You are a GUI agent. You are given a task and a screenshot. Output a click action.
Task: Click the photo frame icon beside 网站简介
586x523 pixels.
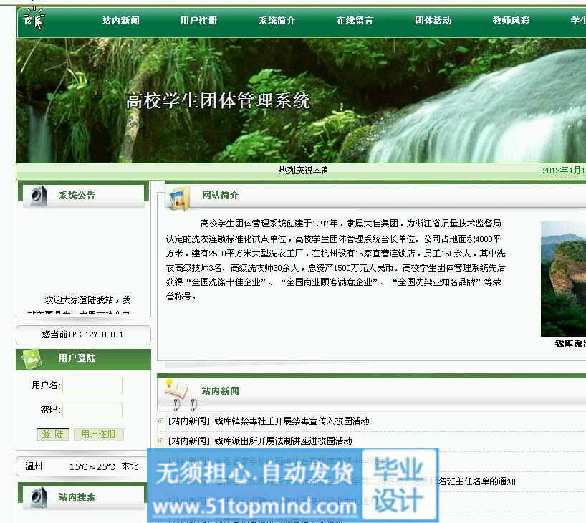pyautogui.click(x=179, y=198)
